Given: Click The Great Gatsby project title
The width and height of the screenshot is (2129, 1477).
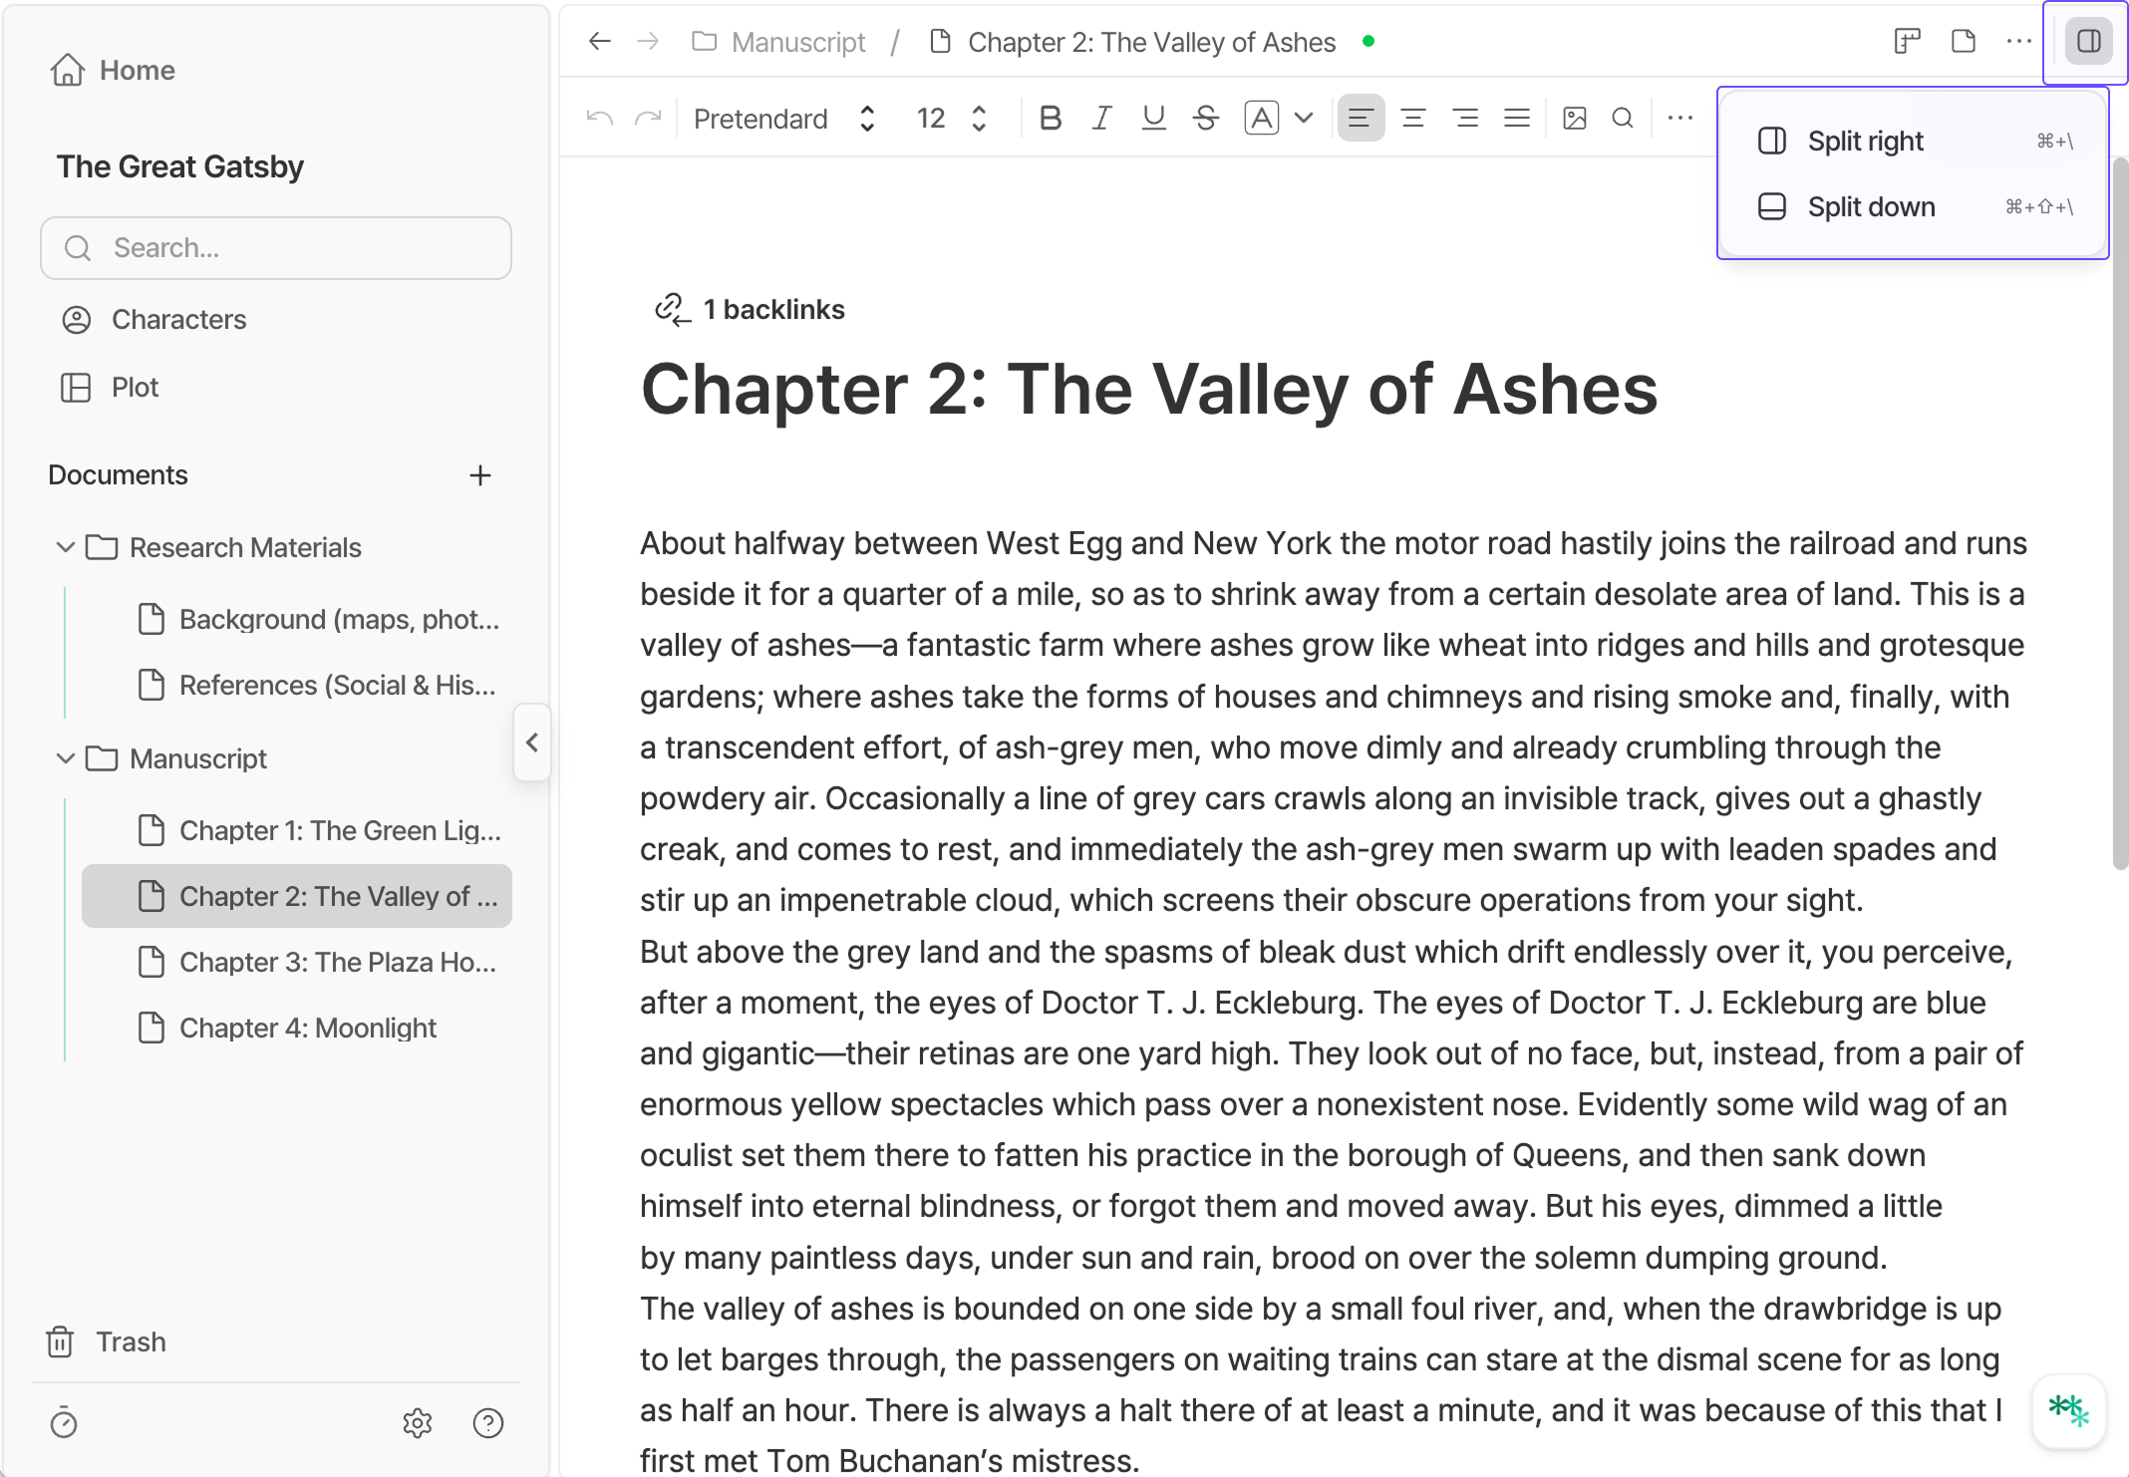Looking at the screenshot, I should pyautogui.click(x=180, y=166).
